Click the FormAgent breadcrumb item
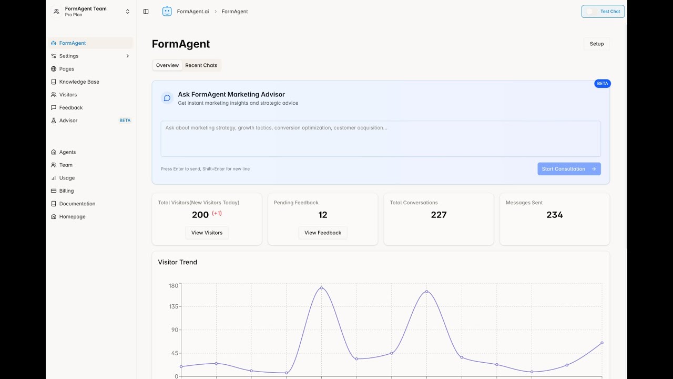 pos(234,12)
